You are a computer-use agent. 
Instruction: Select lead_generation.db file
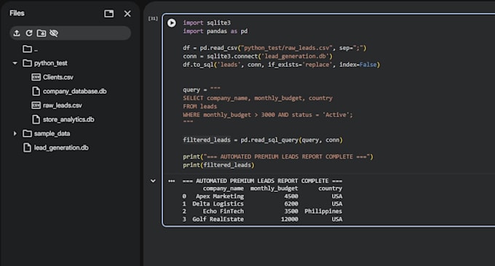point(61,148)
